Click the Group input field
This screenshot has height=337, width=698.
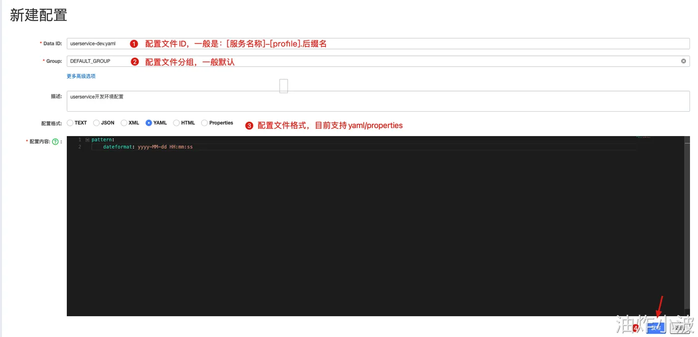(378, 61)
